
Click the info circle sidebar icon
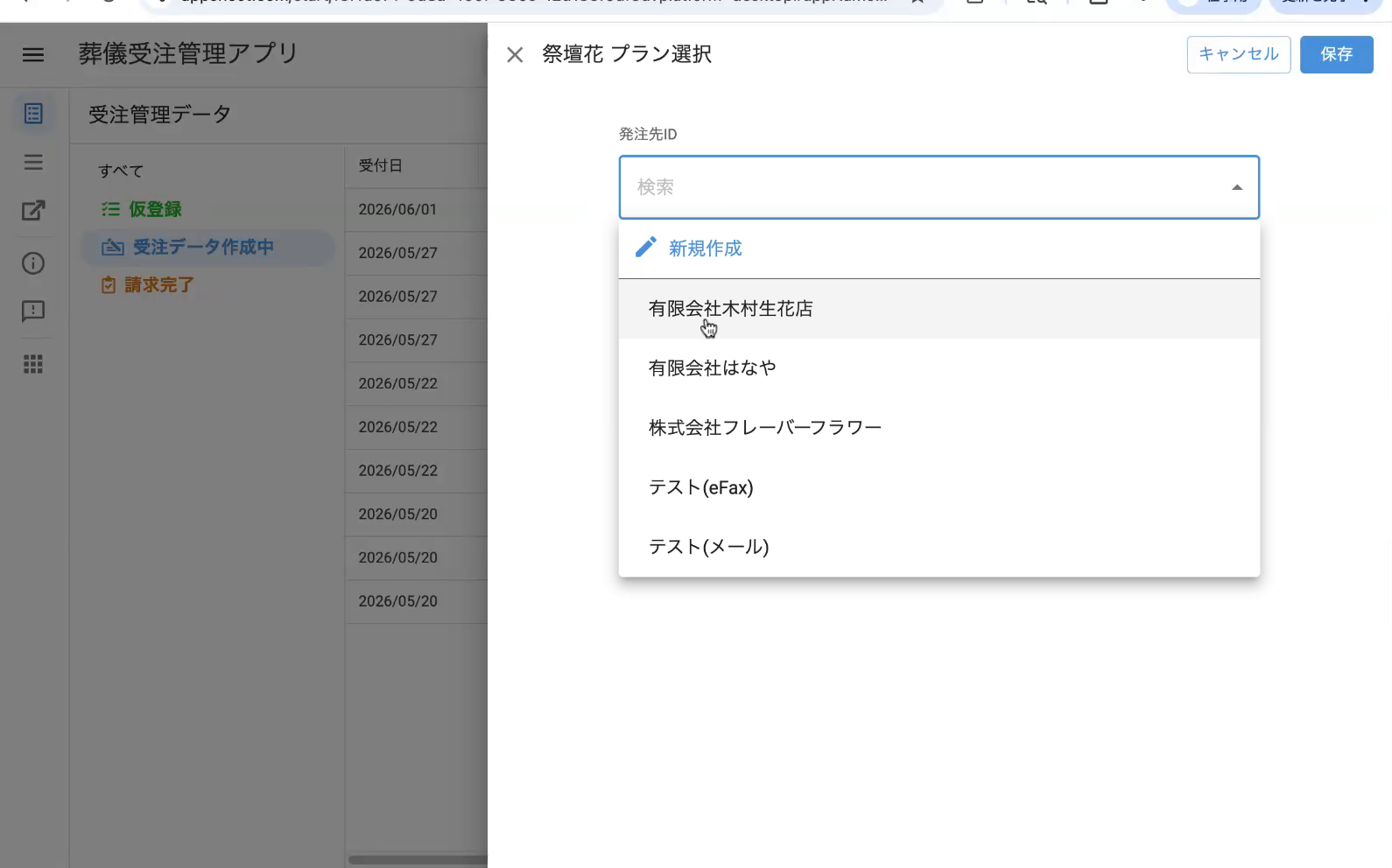point(33,263)
